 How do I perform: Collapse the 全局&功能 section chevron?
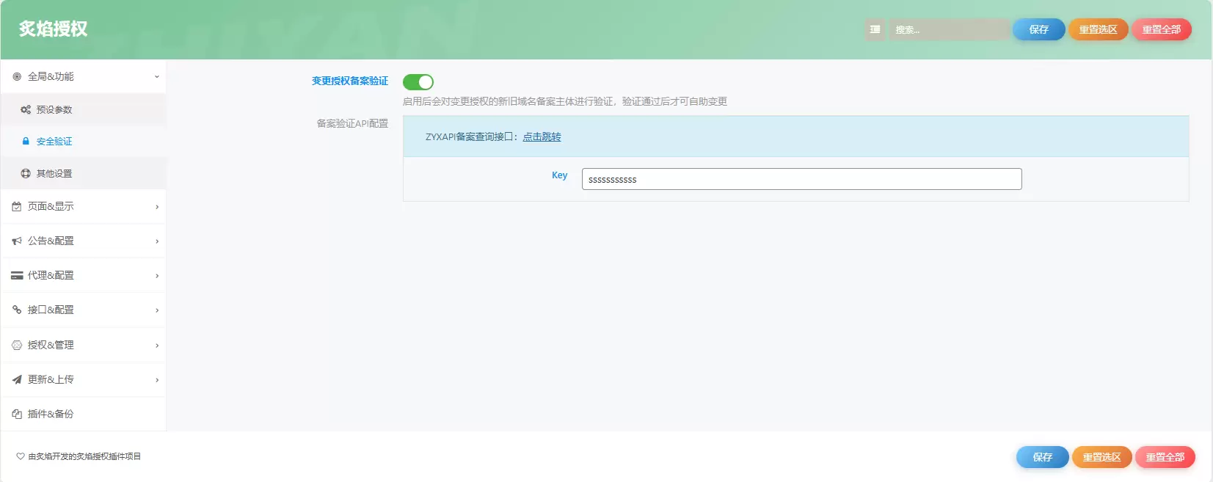pos(157,76)
